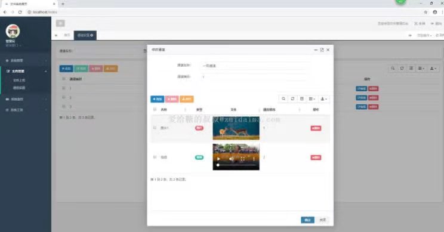Open the file upload submenu item
Screen dimensions: 444x232
[19, 81]
